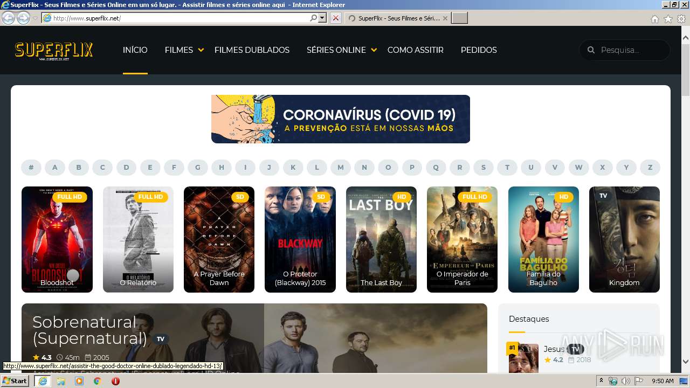Launch media player from taskbar

79,381
